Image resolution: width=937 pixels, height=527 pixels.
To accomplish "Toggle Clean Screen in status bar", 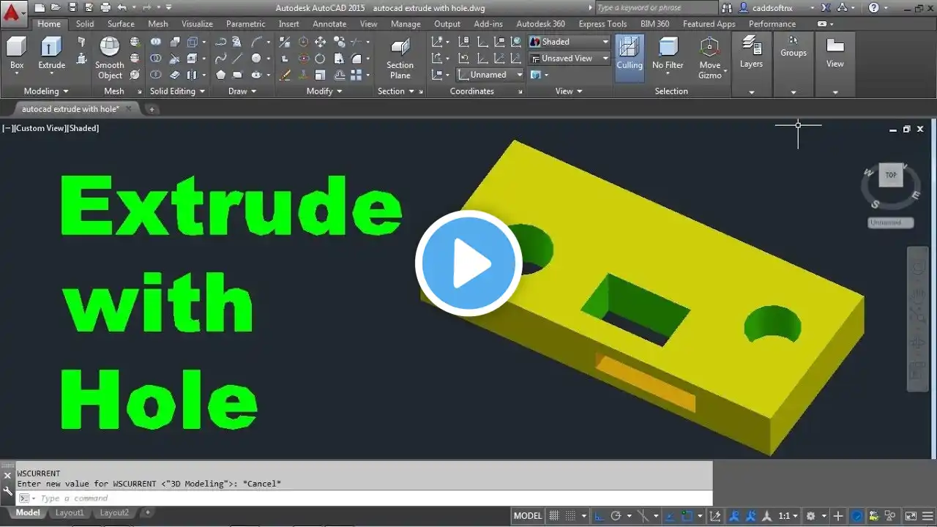I will [x=911, y=516].
